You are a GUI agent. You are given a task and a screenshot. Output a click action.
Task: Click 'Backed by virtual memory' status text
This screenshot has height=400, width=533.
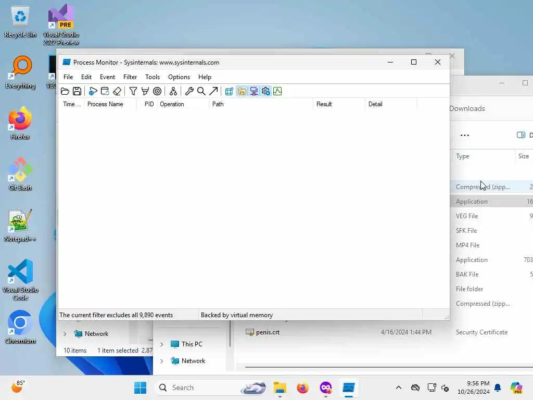coord(237,315)
